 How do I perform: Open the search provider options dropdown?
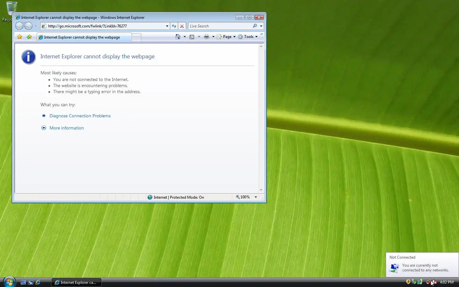pyautogui.click(x=261, y=26)
